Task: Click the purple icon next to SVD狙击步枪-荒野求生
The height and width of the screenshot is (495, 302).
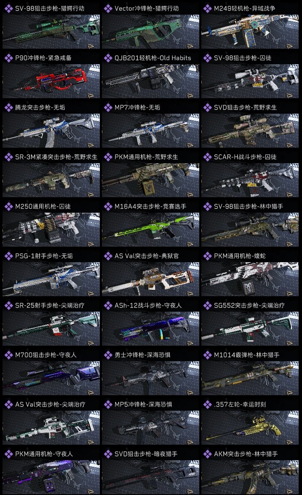Action: 207,108
